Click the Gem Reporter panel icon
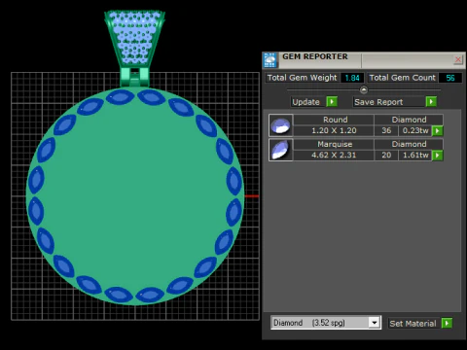The width and height of the screenshot is (467, 350). tap(269, 60)
